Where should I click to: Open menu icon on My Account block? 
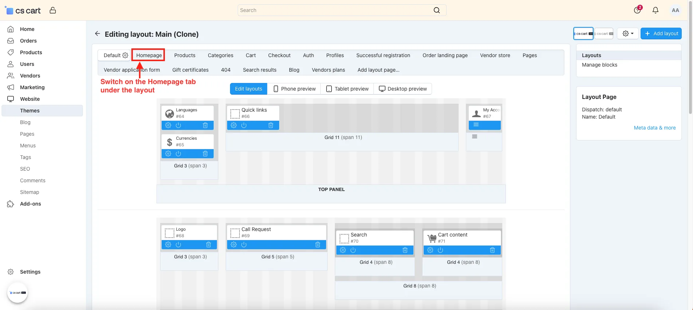[x=476, y=125]
